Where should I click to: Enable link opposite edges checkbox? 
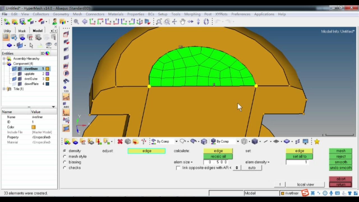pyautogui.click(x=178, y=168)
